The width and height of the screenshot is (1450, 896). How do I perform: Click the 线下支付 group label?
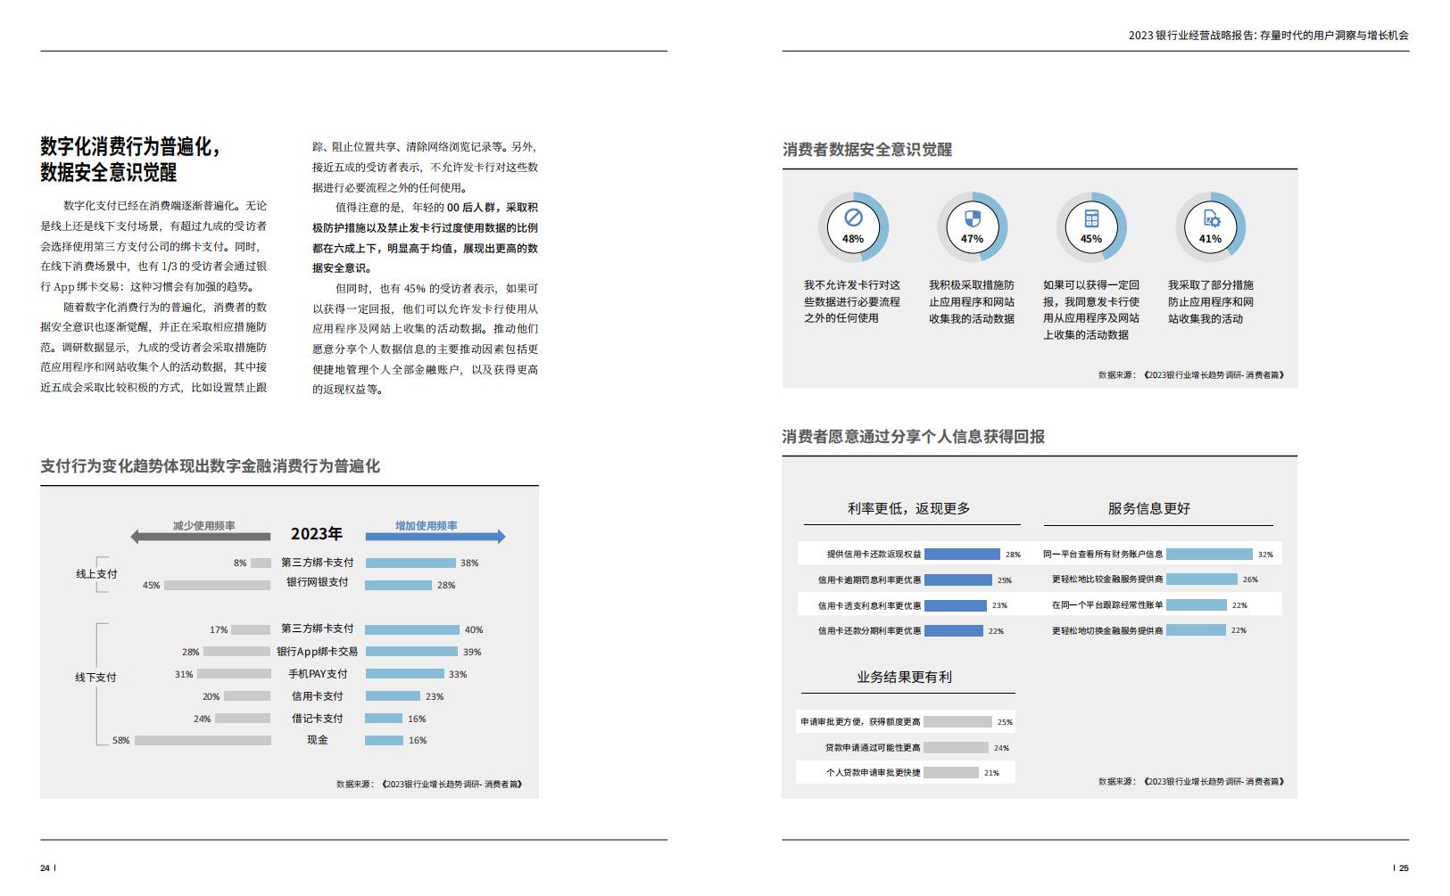(x=95, y=678)
